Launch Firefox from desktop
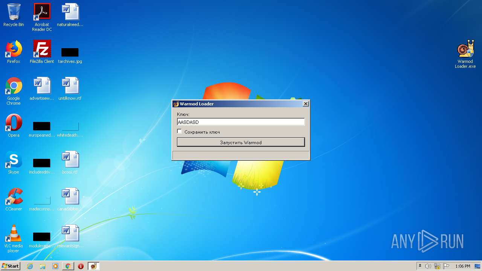Image resolution: width=482 pixels, height=271 pixels. [x=14, y=52]
